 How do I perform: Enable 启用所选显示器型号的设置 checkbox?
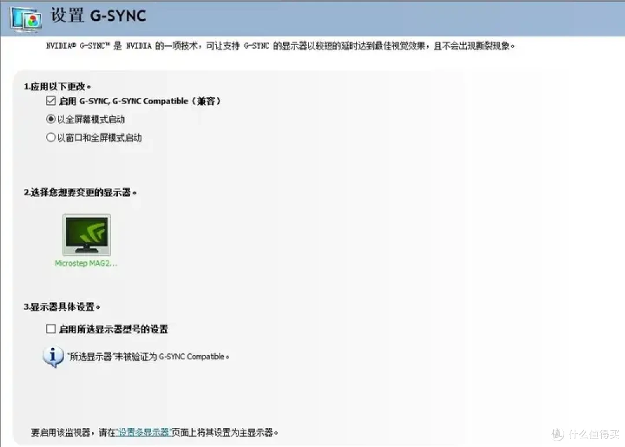(50, 328)
